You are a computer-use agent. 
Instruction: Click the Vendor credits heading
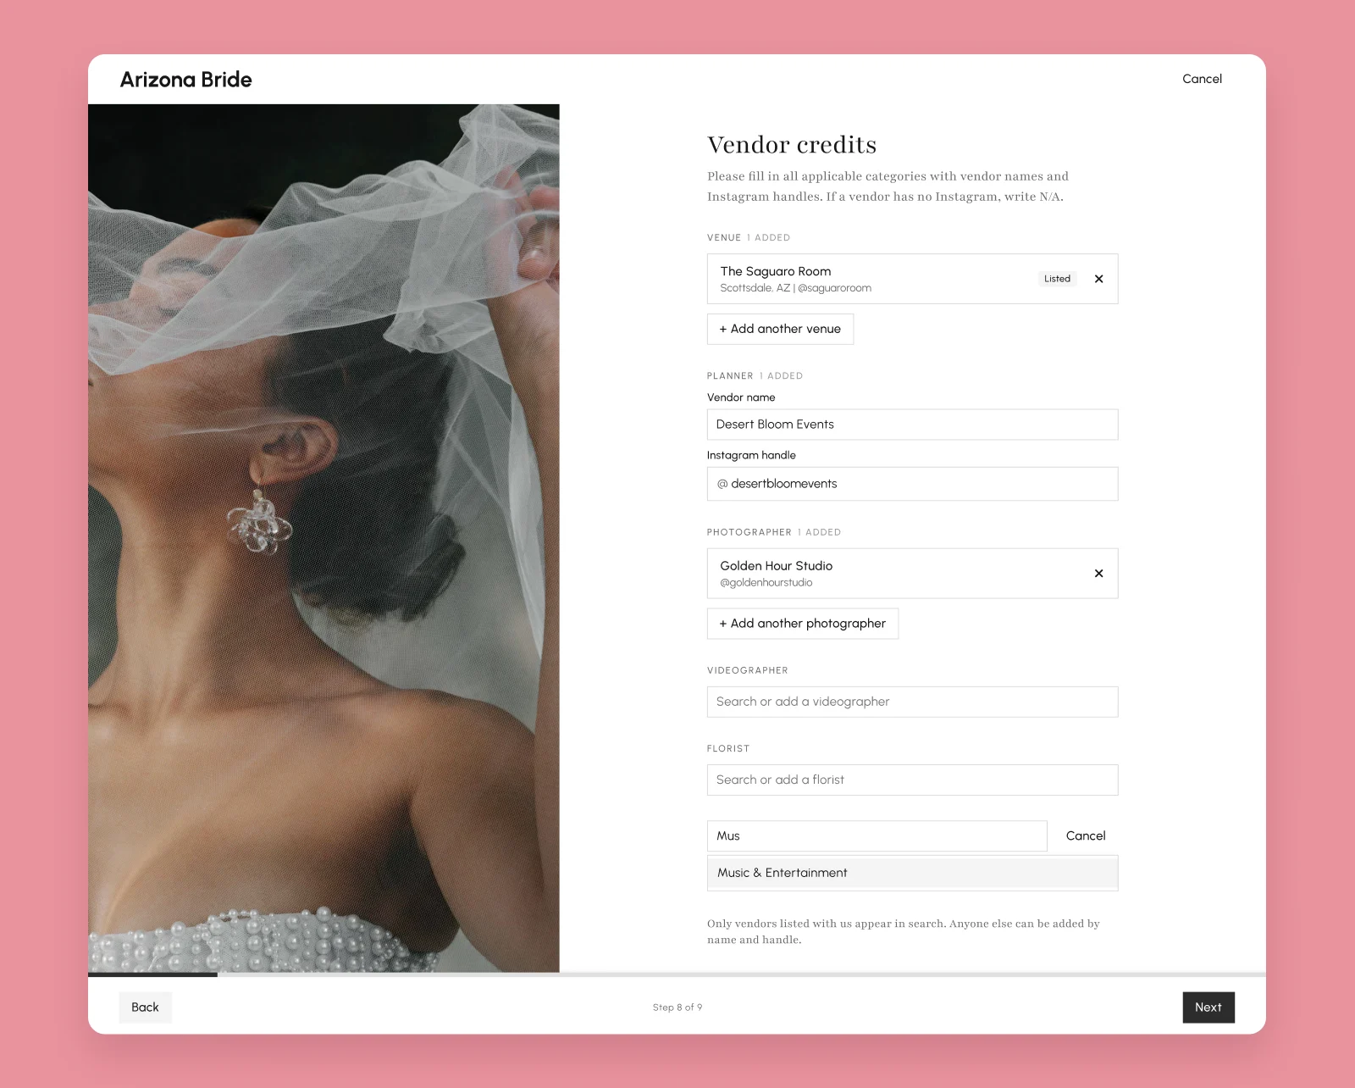pos(792,145)
